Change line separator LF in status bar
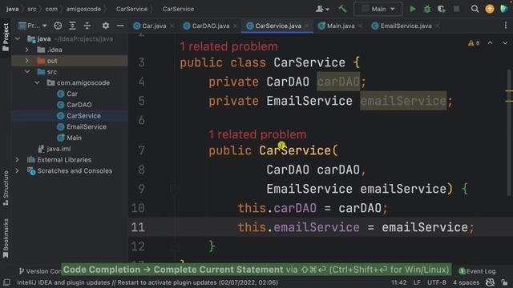Image resolution: width=513 pixels, height=288 pixels. pyautogui.click(x=417, y=282)
